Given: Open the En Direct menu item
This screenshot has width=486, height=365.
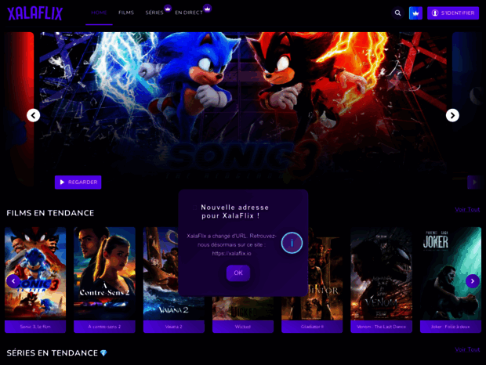Looking at the screenshot, I should coord(189,13).
